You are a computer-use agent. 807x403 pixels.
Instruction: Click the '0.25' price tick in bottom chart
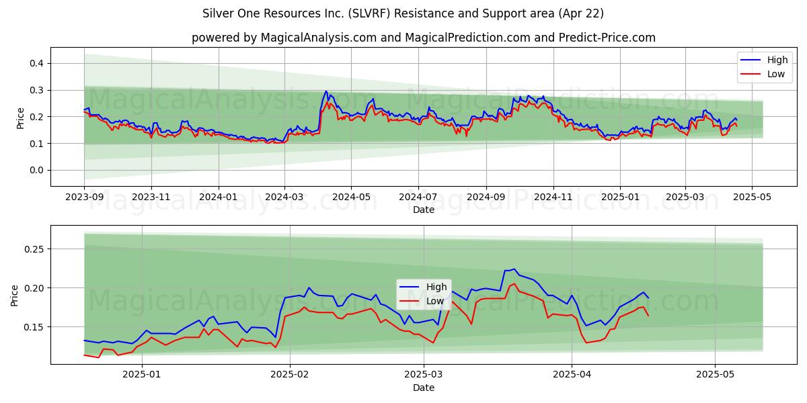[x=36, y=249]
